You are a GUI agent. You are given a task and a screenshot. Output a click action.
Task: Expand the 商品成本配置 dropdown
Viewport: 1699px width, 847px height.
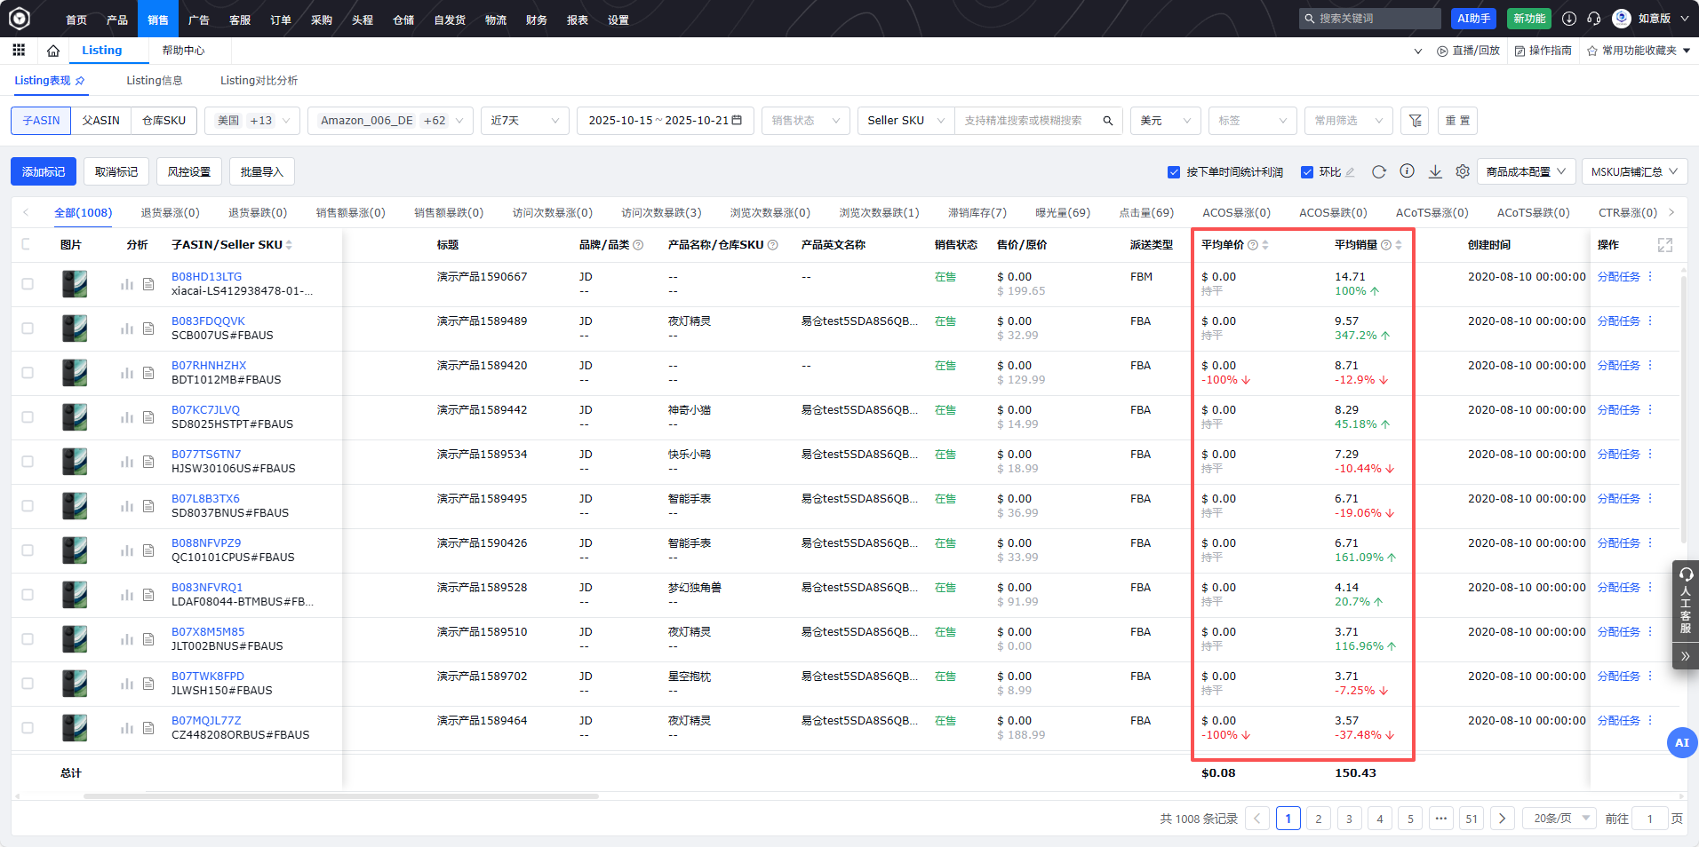point(1526,172)
